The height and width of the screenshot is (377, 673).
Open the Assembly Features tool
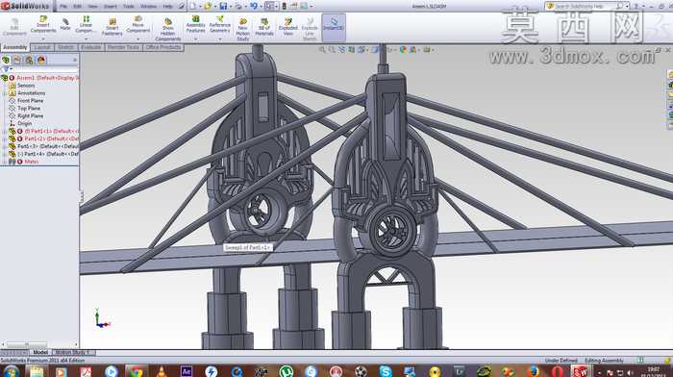coord(196,24)
